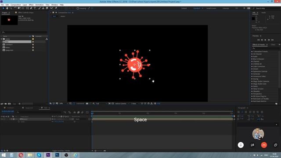Enable the Snapping checkbox
This screenshot has height=158, width=281.
tap(78, 8)
